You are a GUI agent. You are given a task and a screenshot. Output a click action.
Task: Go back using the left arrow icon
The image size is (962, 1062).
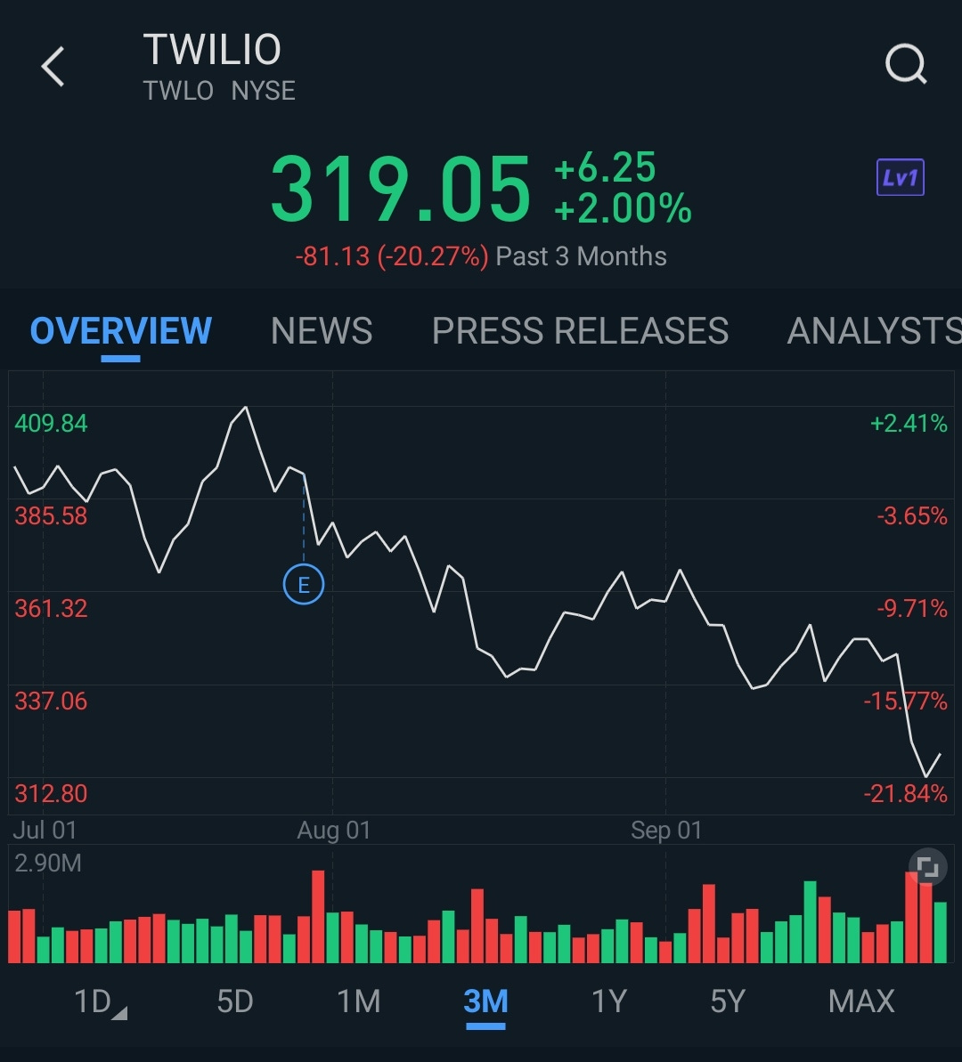coord(53,67)
